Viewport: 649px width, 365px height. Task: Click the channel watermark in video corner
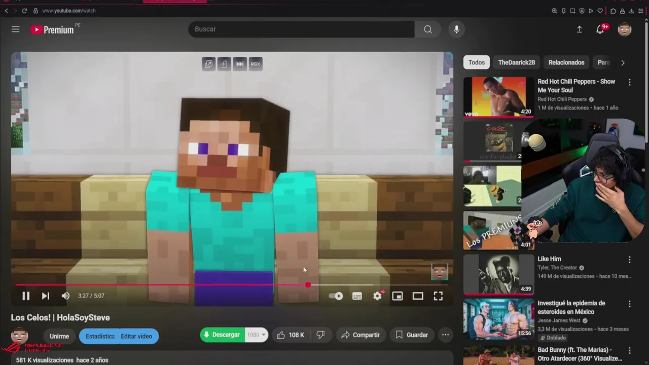[x=440, y=272]
